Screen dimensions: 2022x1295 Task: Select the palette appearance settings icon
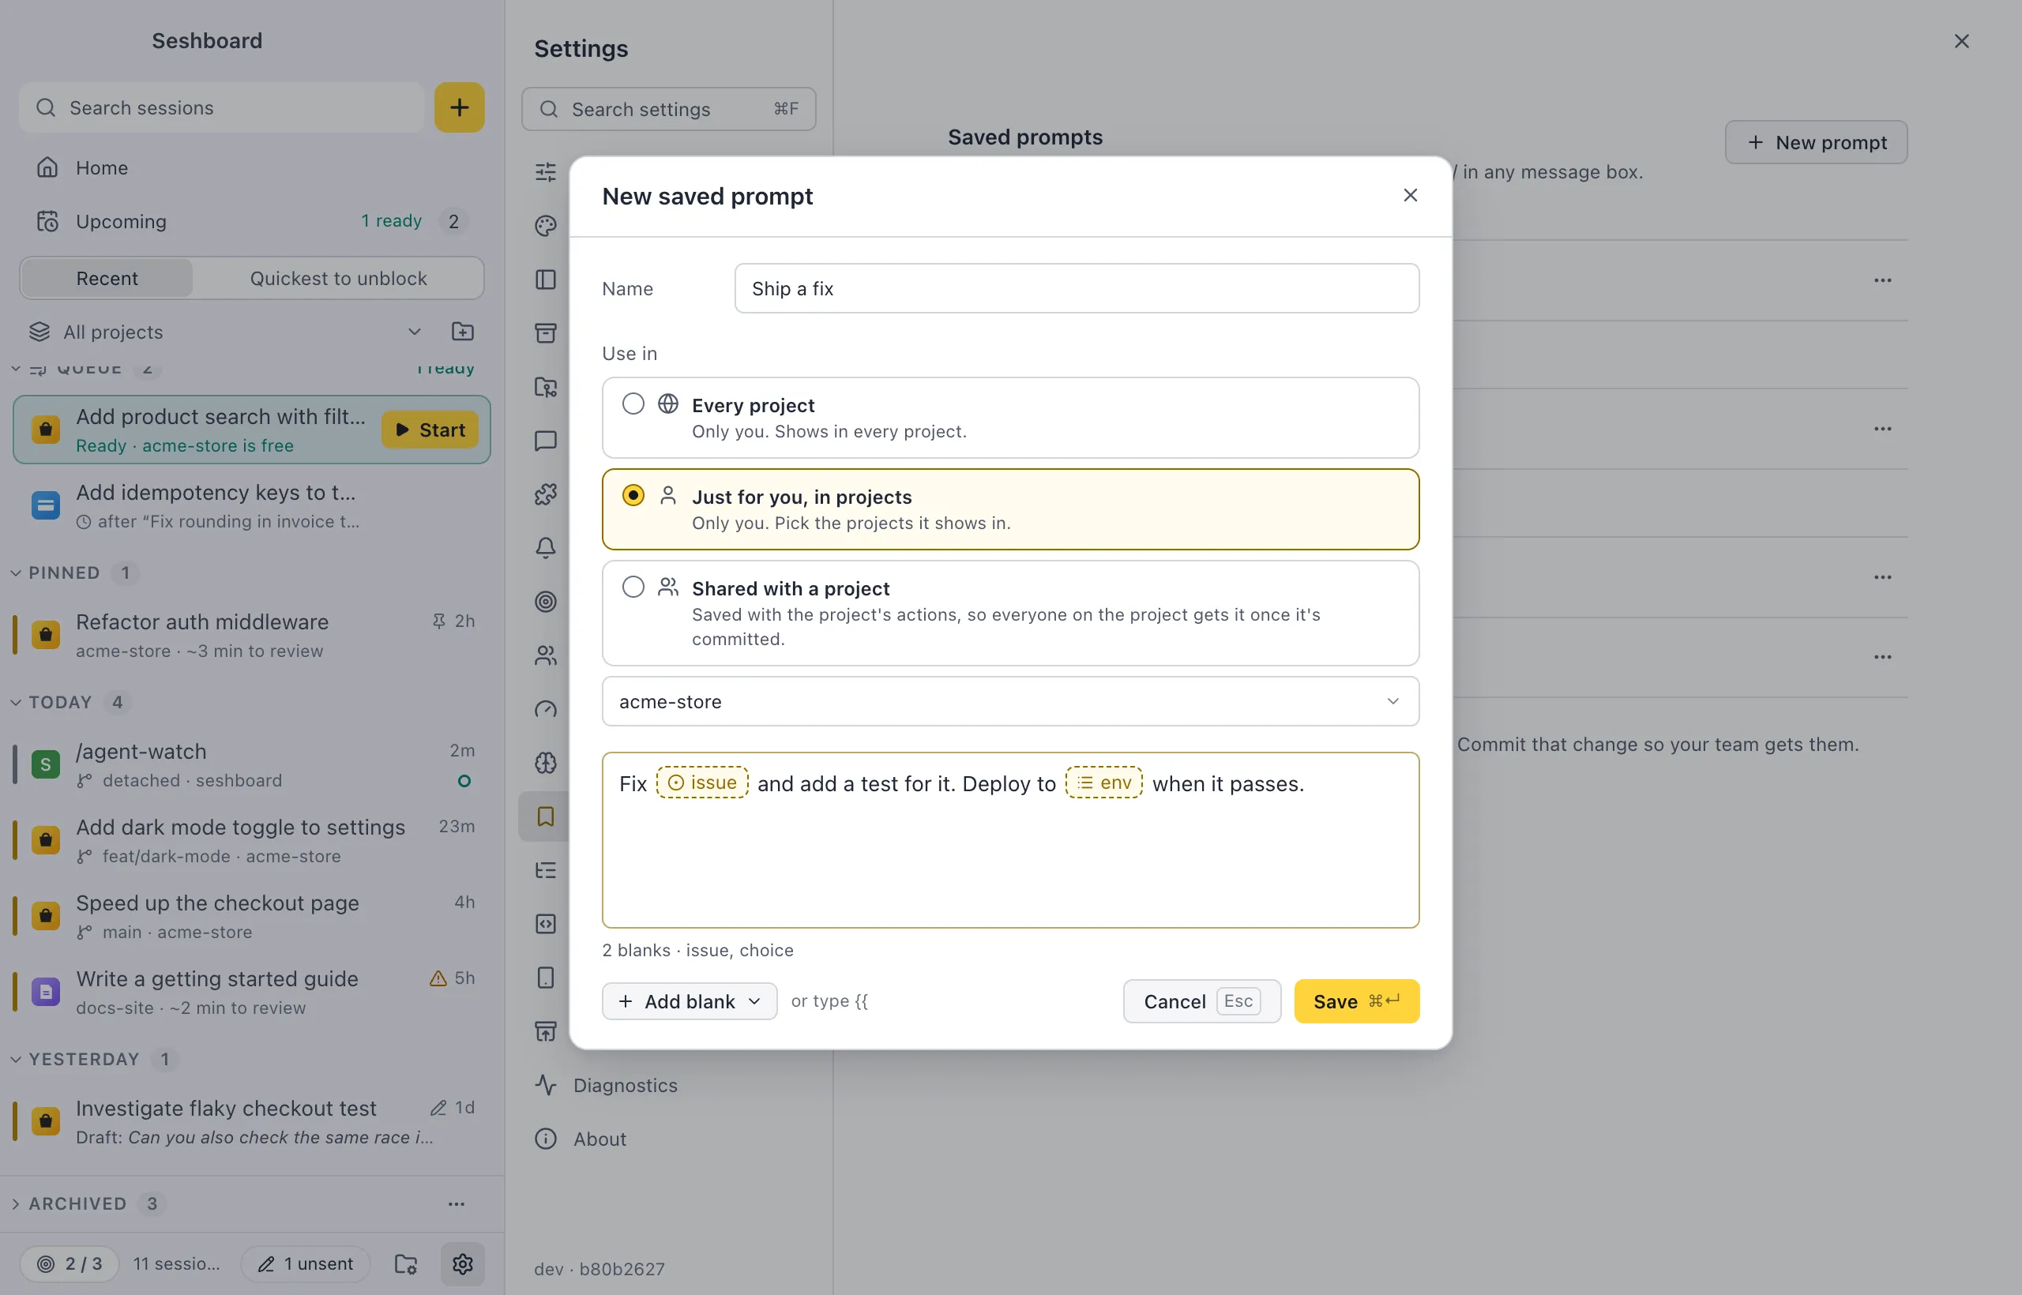(x=546, y=225)
